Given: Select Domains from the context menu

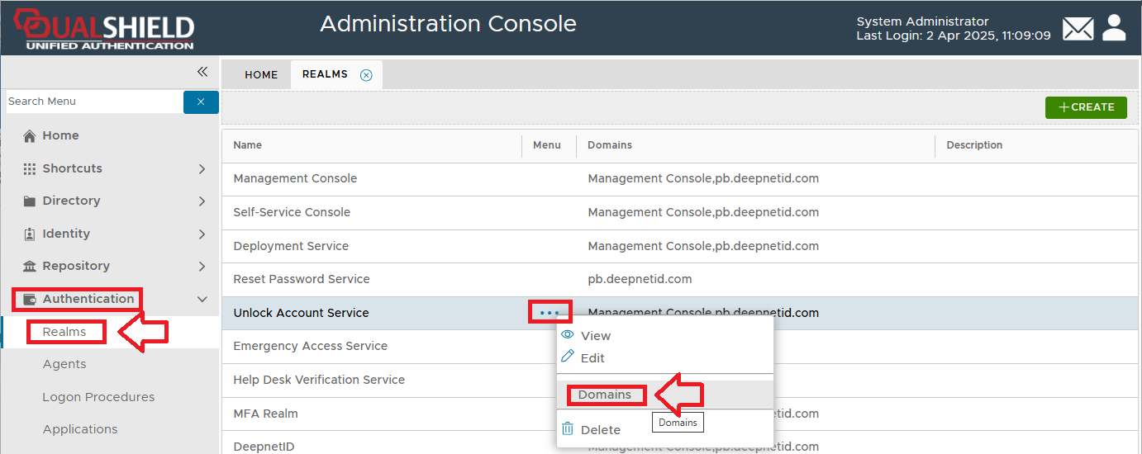Looking at the screenshot, I should click(605, 395).
